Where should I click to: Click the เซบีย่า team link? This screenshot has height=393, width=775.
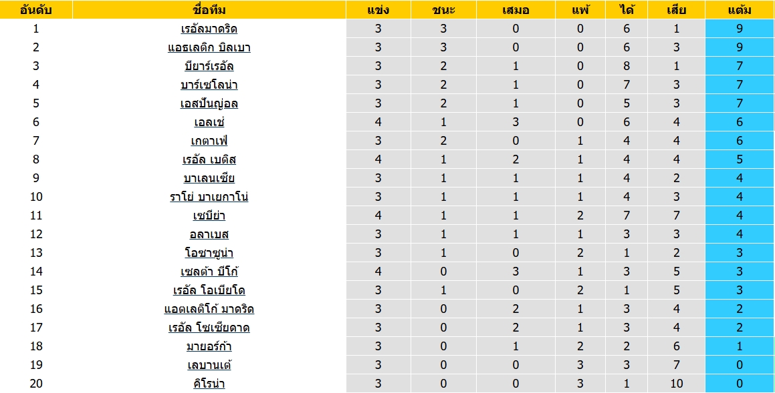coord(209,216)
